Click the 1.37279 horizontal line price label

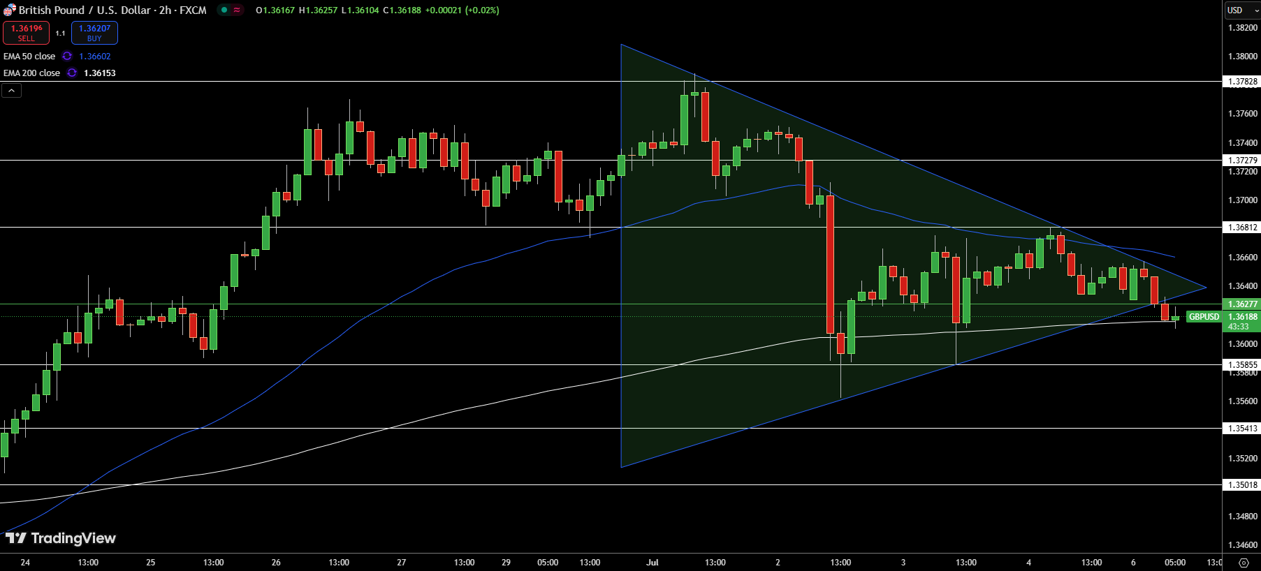click(1242, 161)
